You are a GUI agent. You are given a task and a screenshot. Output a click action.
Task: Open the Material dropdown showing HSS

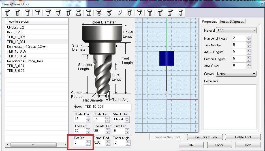click(236, 30)
